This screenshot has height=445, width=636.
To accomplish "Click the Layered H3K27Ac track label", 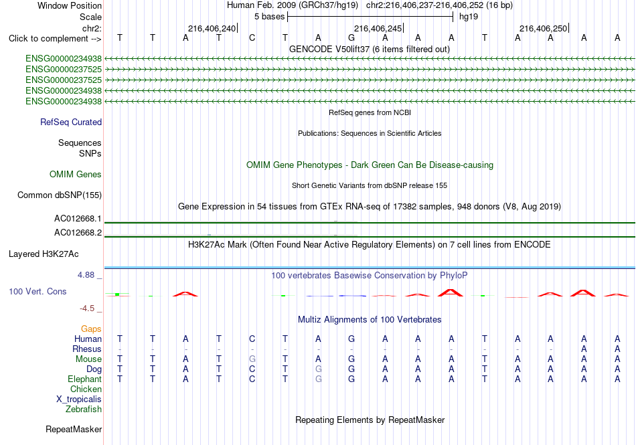I will tap(44, 254).
